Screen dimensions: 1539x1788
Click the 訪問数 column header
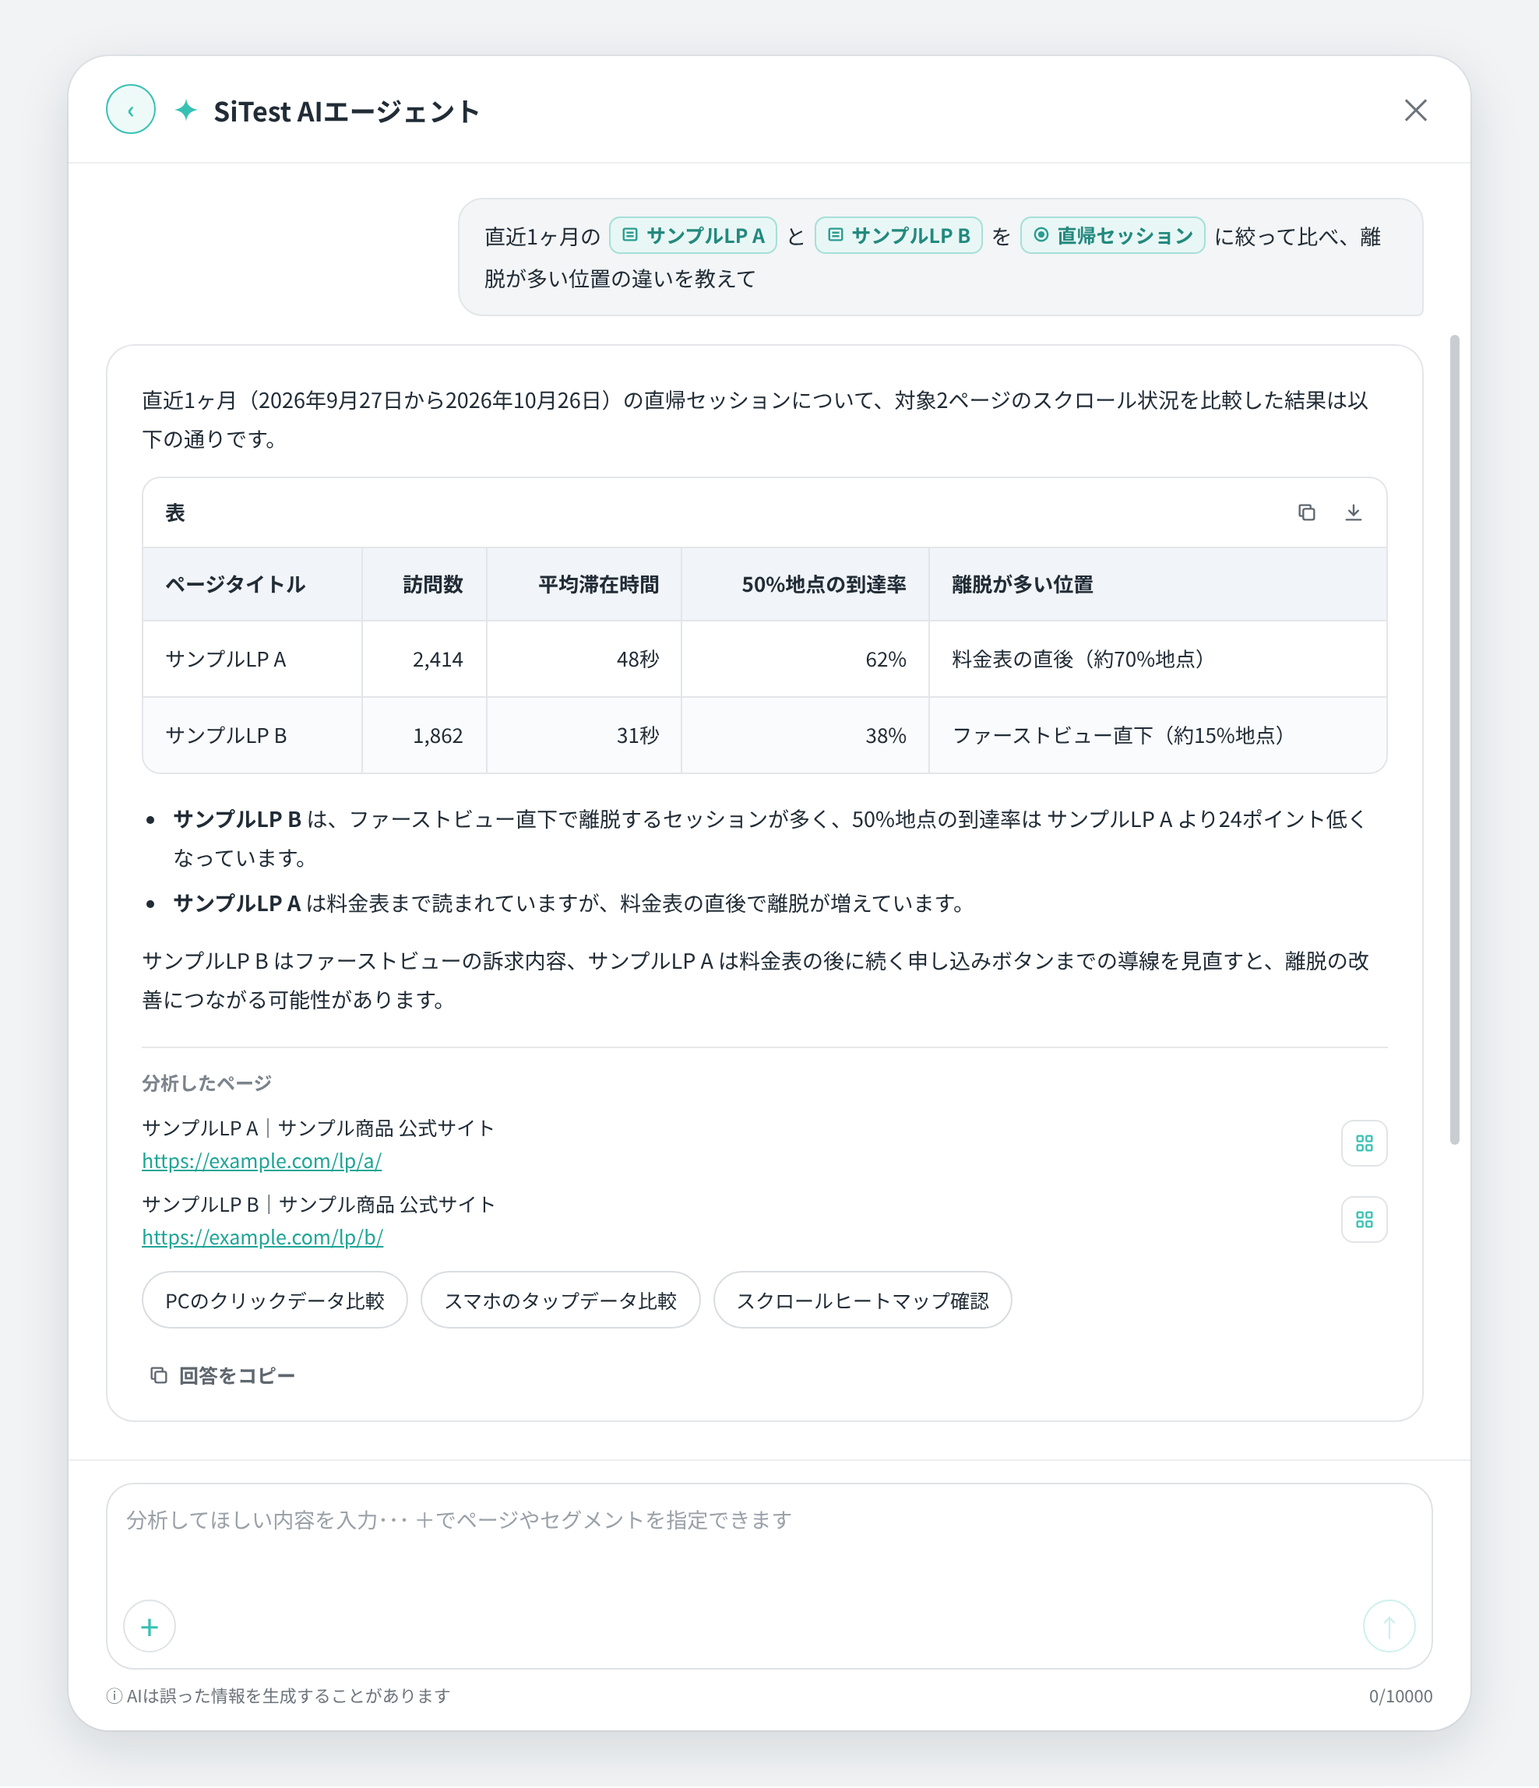pos(424,584)
